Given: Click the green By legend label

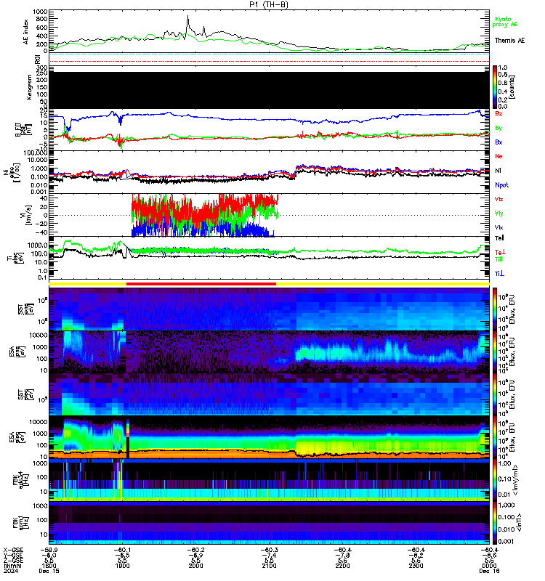Looking at the screenshot, I should coord(498,129).
